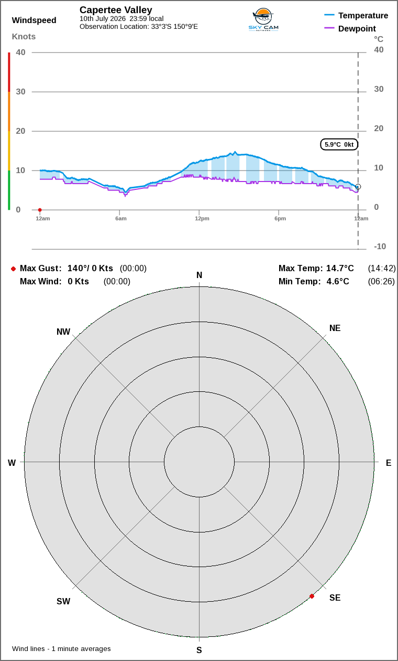Click the N compass label
398x661 pixels.
pos(199,275)
